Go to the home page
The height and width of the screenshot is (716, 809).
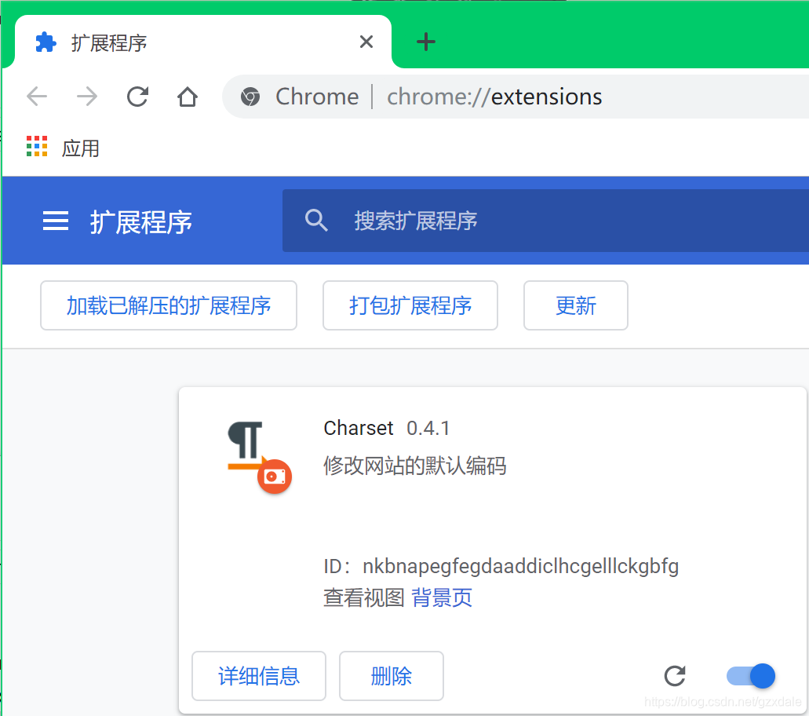pos(188,97)
